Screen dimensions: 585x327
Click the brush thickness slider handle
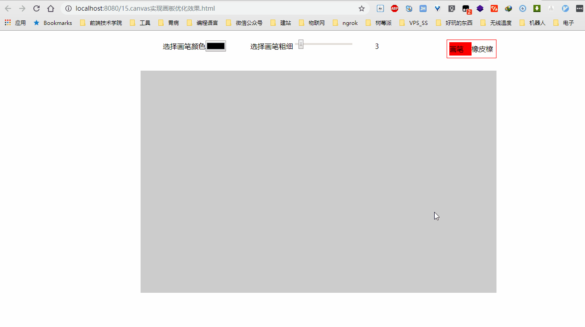pos(301,44)
